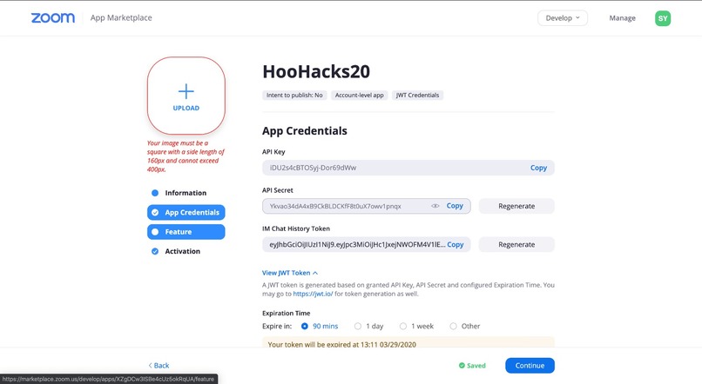Regenerate the API Secret
702x384 pixels.
pyautogui.click(x=516, y=206)
